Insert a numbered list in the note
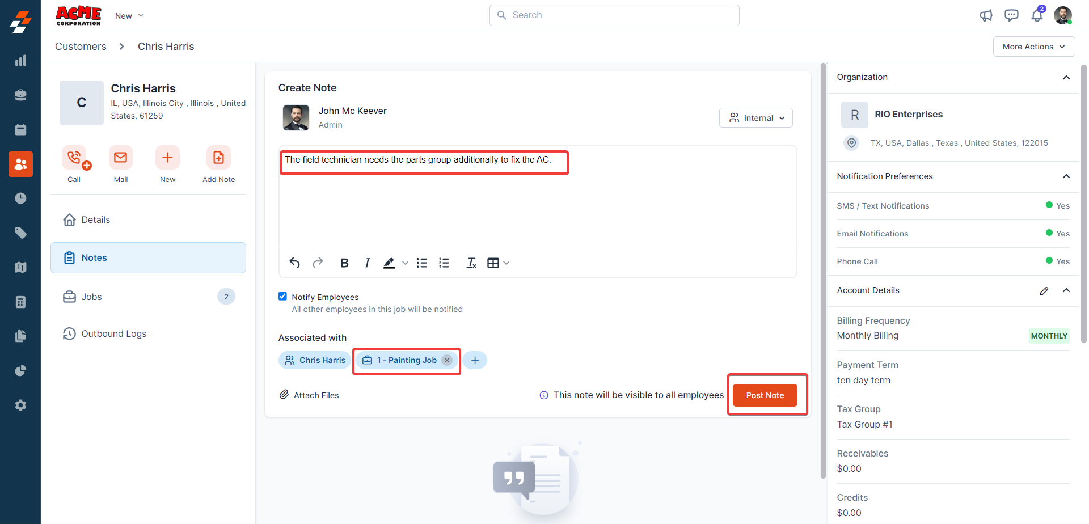Screen dimensions: 1089x524 [444, 263]
